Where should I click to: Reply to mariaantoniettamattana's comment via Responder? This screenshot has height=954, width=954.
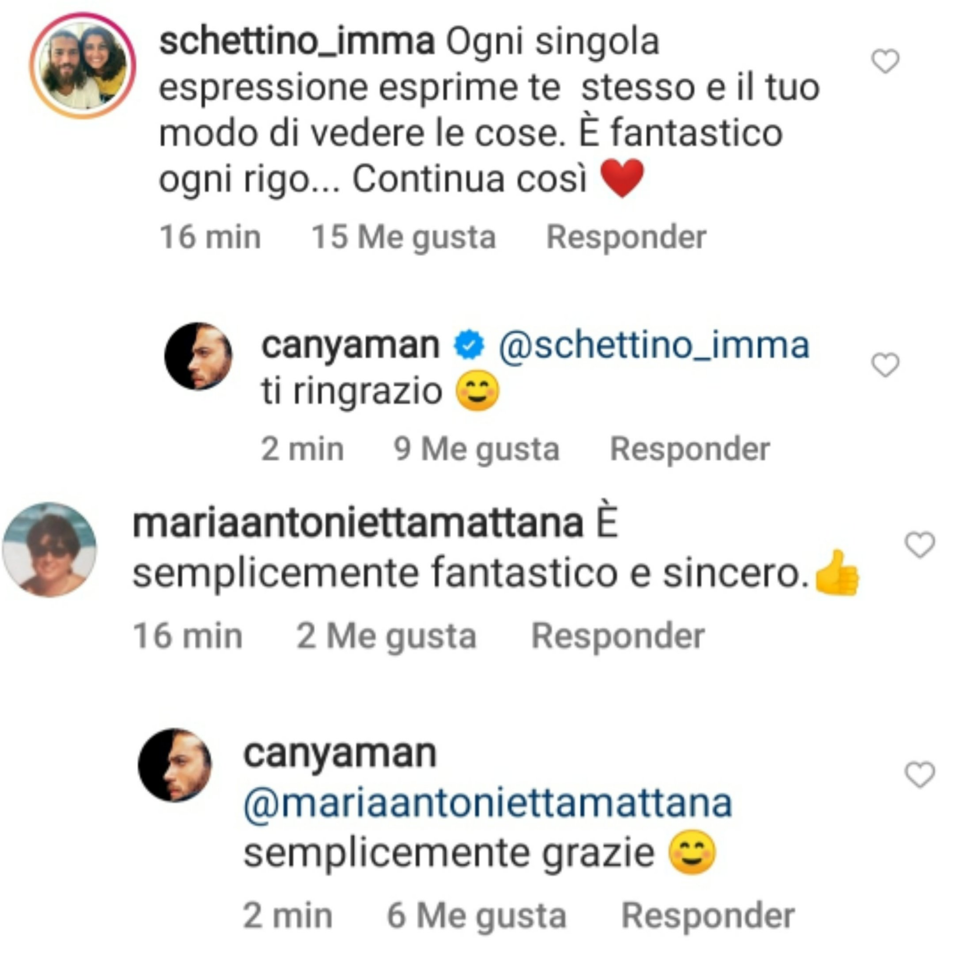click(618, 636)
